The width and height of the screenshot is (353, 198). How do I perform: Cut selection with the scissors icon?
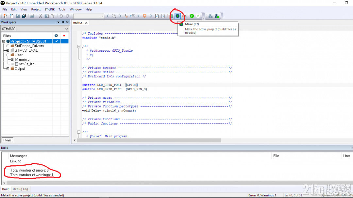[x=41, y=16]
